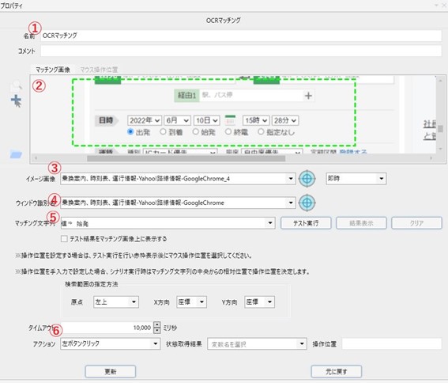Click the コメント input field

241,51
